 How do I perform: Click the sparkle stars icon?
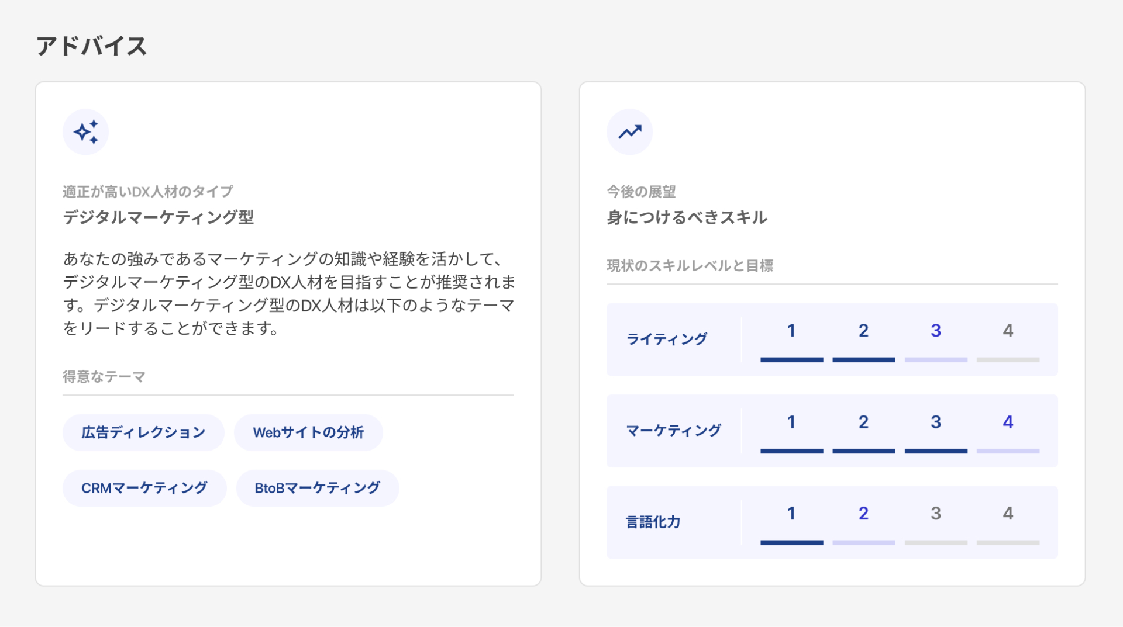85,132
